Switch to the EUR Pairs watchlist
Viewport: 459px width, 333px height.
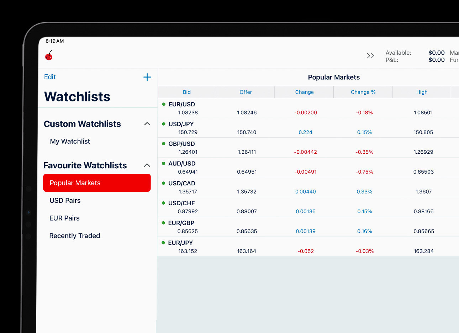[x=64, y=218]
